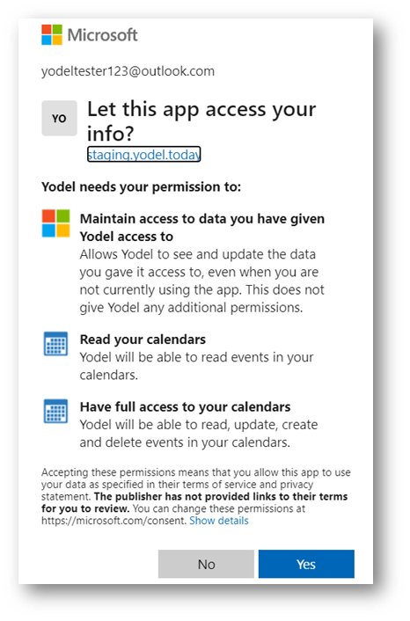
Task: Click the Microsoft icon beside Maintain access
Action: click(55, 223)
